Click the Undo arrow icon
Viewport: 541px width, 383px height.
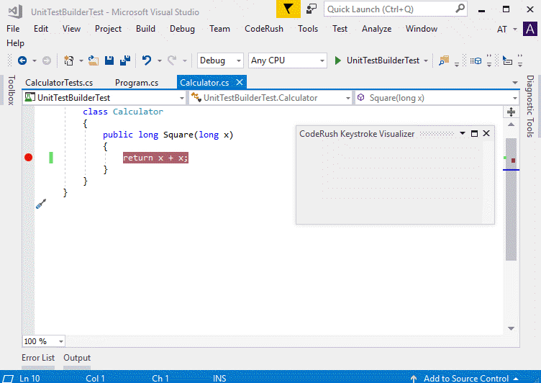click(147, 60)
